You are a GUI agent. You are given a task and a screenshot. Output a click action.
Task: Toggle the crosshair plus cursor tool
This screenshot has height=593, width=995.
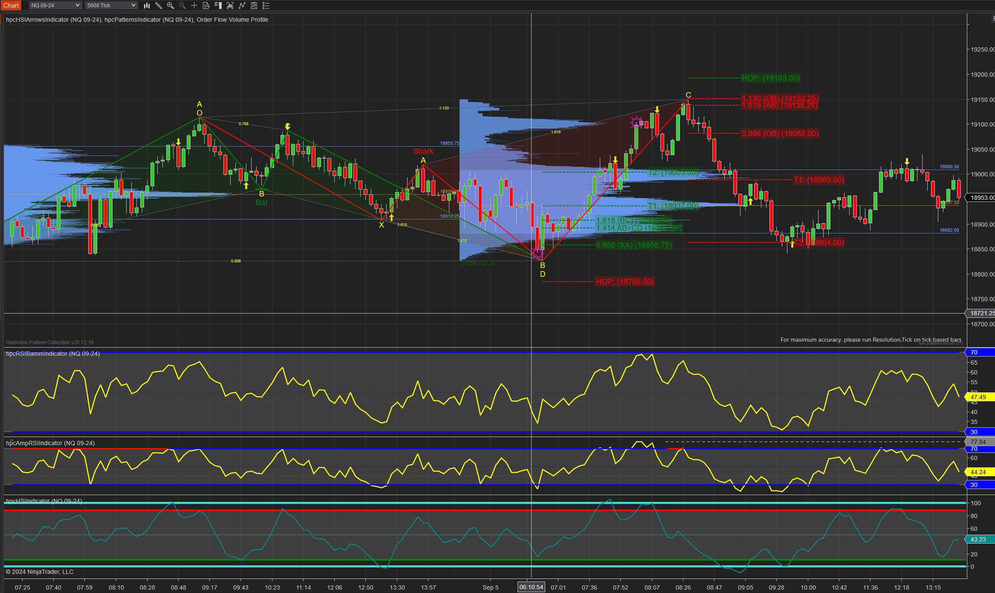pyautogui.click(x=194, y=6)
